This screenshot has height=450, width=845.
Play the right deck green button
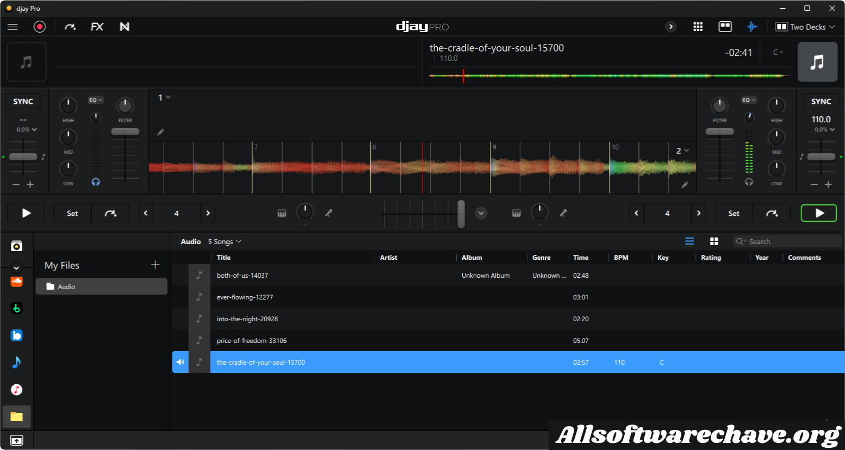pyautogui.click(x=819, y=213)
